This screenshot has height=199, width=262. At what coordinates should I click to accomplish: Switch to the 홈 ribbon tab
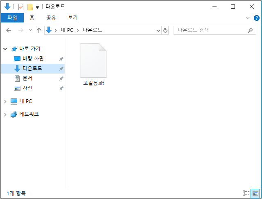click(x=32, y=18)
